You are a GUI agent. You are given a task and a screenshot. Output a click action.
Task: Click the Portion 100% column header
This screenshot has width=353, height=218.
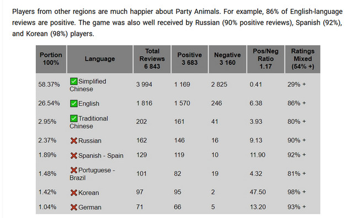click(x=51, y=59)
